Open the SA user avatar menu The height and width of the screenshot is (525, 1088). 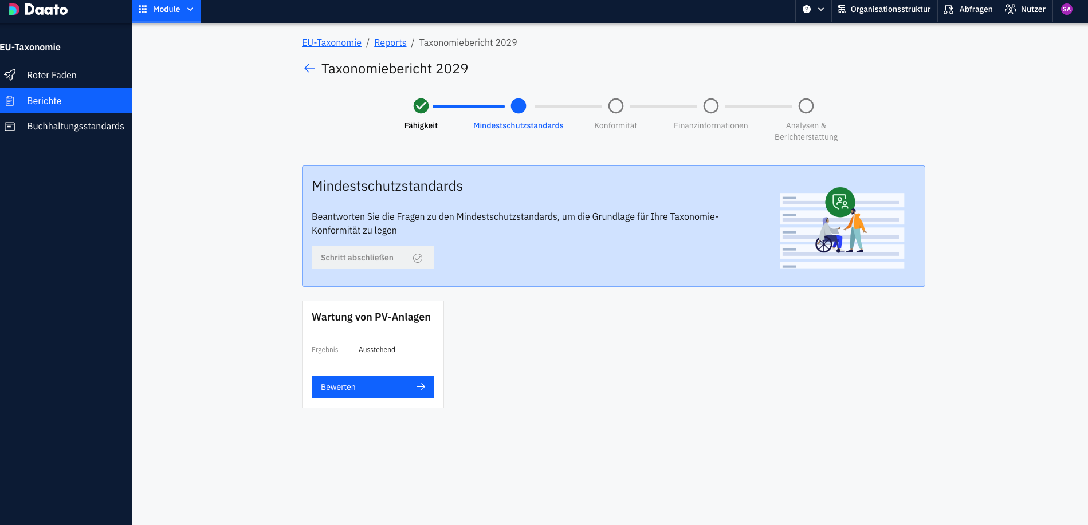pos(1067,9)
